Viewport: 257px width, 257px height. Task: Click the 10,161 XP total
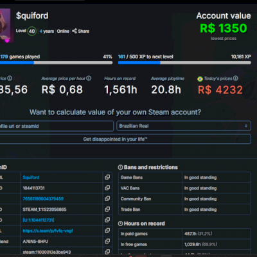pyautogui.click(x=241, y=57)
